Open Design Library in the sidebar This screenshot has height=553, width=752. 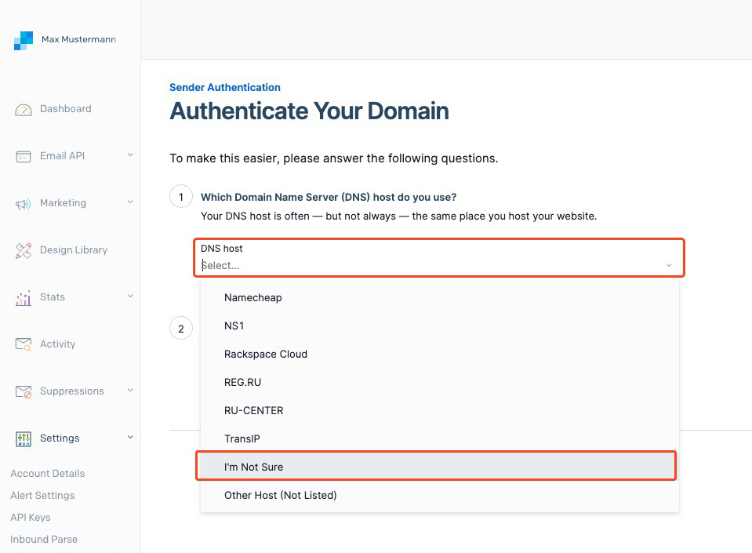(74, 250)
